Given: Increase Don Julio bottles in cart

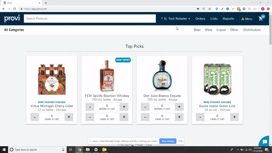Looking at the screenshot, I should (x=179, y=107).
